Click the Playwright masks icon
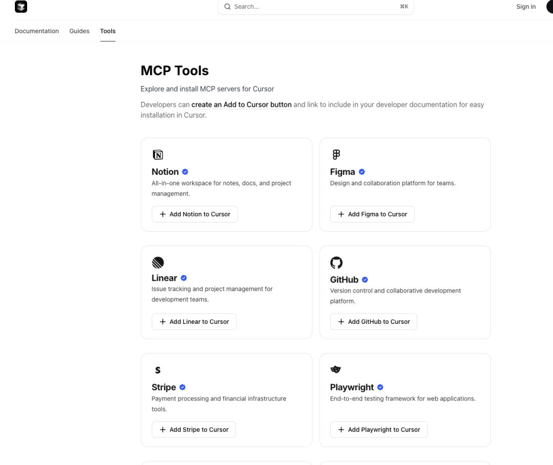The height and width of the screenshot is (465, 553). click(336, 369)
